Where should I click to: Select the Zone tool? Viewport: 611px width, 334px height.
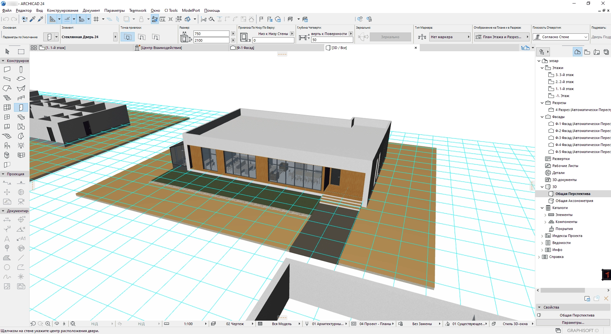point(21,127)
